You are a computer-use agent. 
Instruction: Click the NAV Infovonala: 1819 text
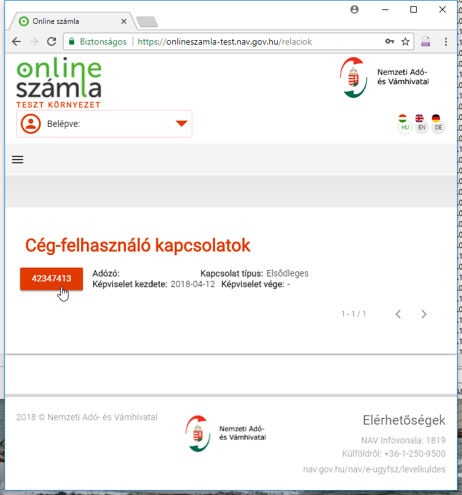click(x=404, y=440)
